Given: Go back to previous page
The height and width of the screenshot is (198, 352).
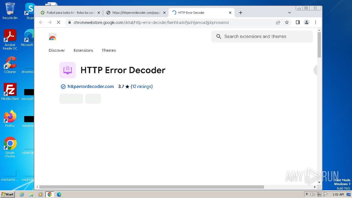Looking at the screenshot, I should [x=41, y=22].
